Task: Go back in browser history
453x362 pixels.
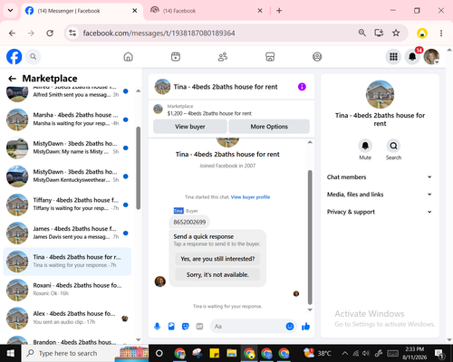Action: 12,33
